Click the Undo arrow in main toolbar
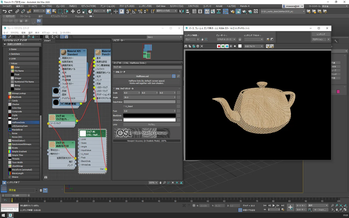 click(5, 11)
